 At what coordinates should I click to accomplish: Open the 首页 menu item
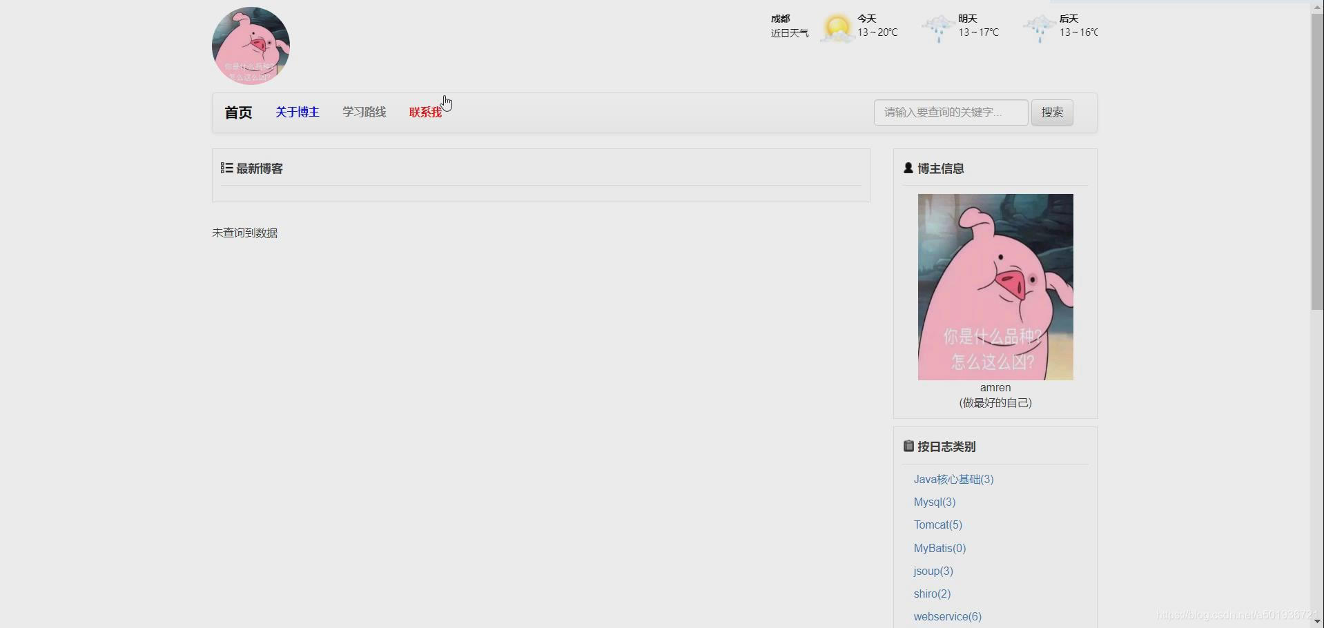pyautogui.click(x=237, y=112)
